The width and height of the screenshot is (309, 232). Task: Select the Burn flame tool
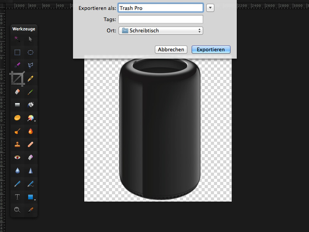30,131
